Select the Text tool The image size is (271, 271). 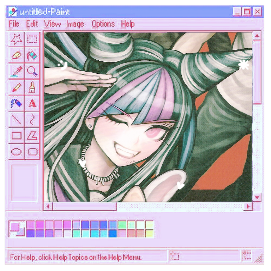click(32, 103)
